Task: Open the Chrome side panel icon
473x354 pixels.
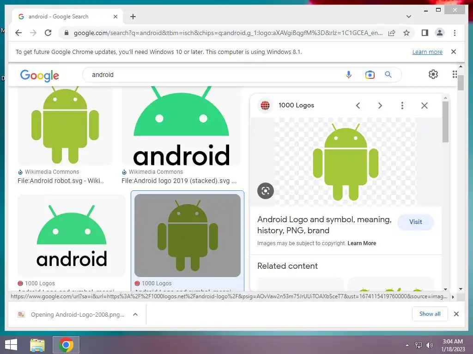Action: (425, 33)
